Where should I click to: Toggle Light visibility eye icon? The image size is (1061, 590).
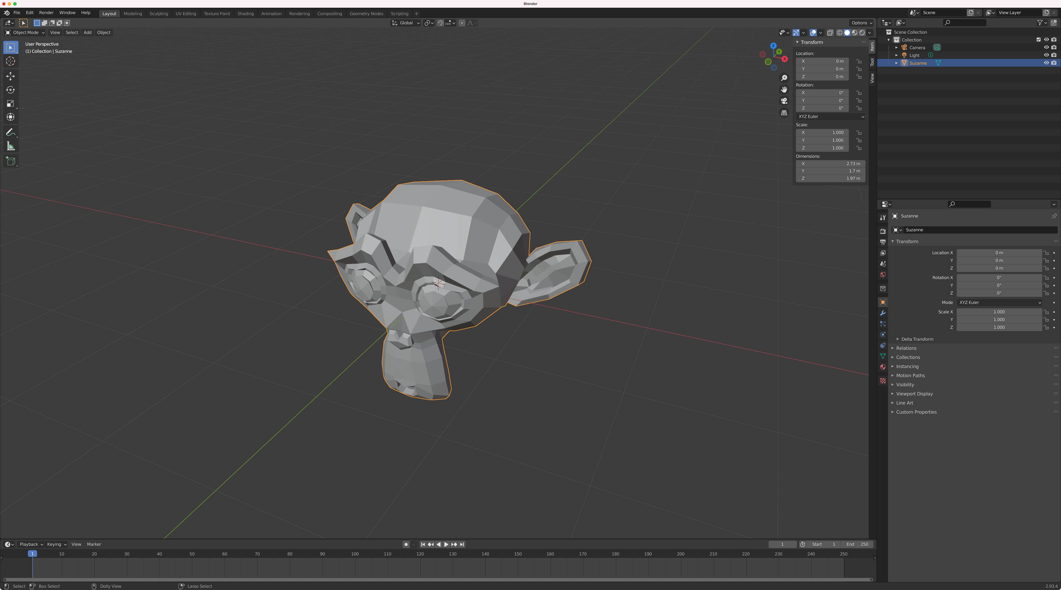tap(1046, 55)
